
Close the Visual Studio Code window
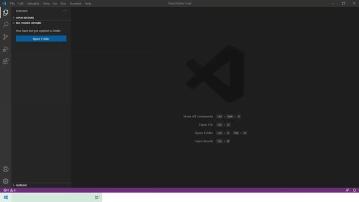pyautogui.click(x=354, y=3)
